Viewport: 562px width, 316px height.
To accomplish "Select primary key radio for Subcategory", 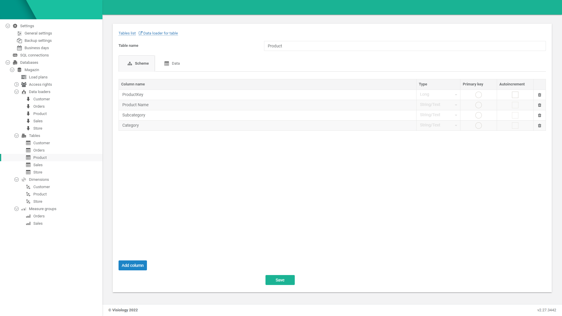I will 478,115.
